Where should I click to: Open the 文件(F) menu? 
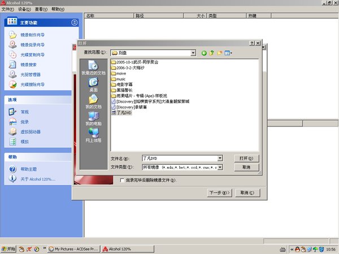(8, 9)
